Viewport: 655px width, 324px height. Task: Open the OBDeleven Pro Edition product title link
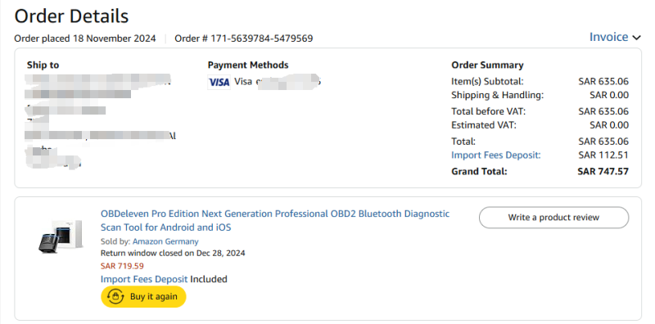click(275, 220)
